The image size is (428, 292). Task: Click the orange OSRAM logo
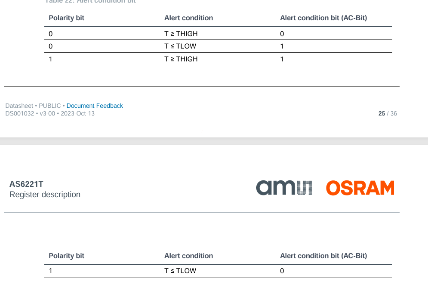(360, 188)
